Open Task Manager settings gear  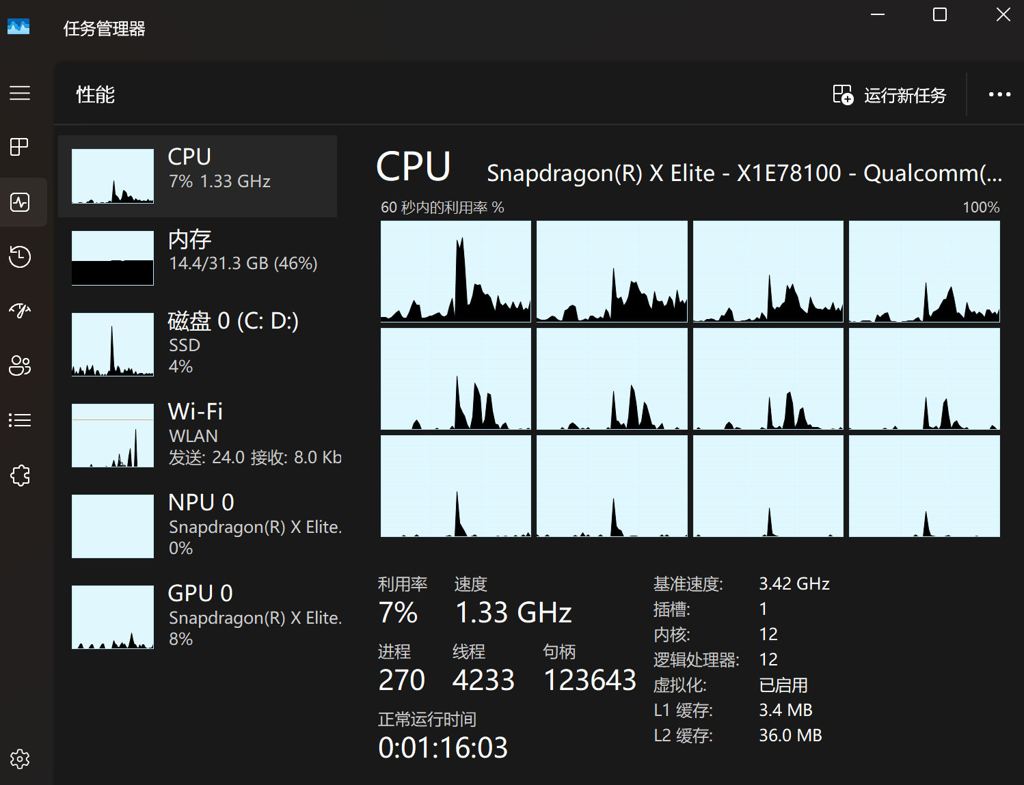pyautogui.click(x=20, y=759)
